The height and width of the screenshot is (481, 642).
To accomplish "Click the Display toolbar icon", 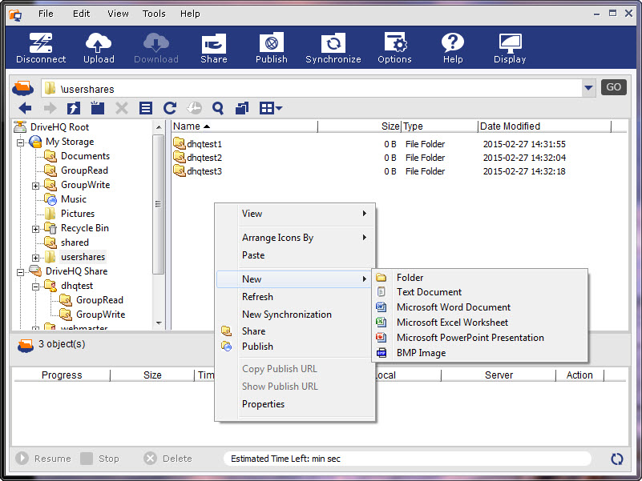I will [x=510, y=48].
